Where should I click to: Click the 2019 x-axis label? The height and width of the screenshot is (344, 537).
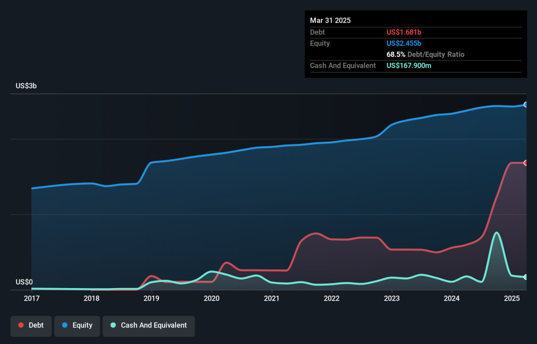152,298
